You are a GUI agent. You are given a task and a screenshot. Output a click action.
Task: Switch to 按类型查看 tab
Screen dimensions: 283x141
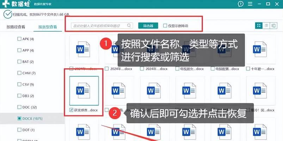pyautogui.click(x=48, y=27)
